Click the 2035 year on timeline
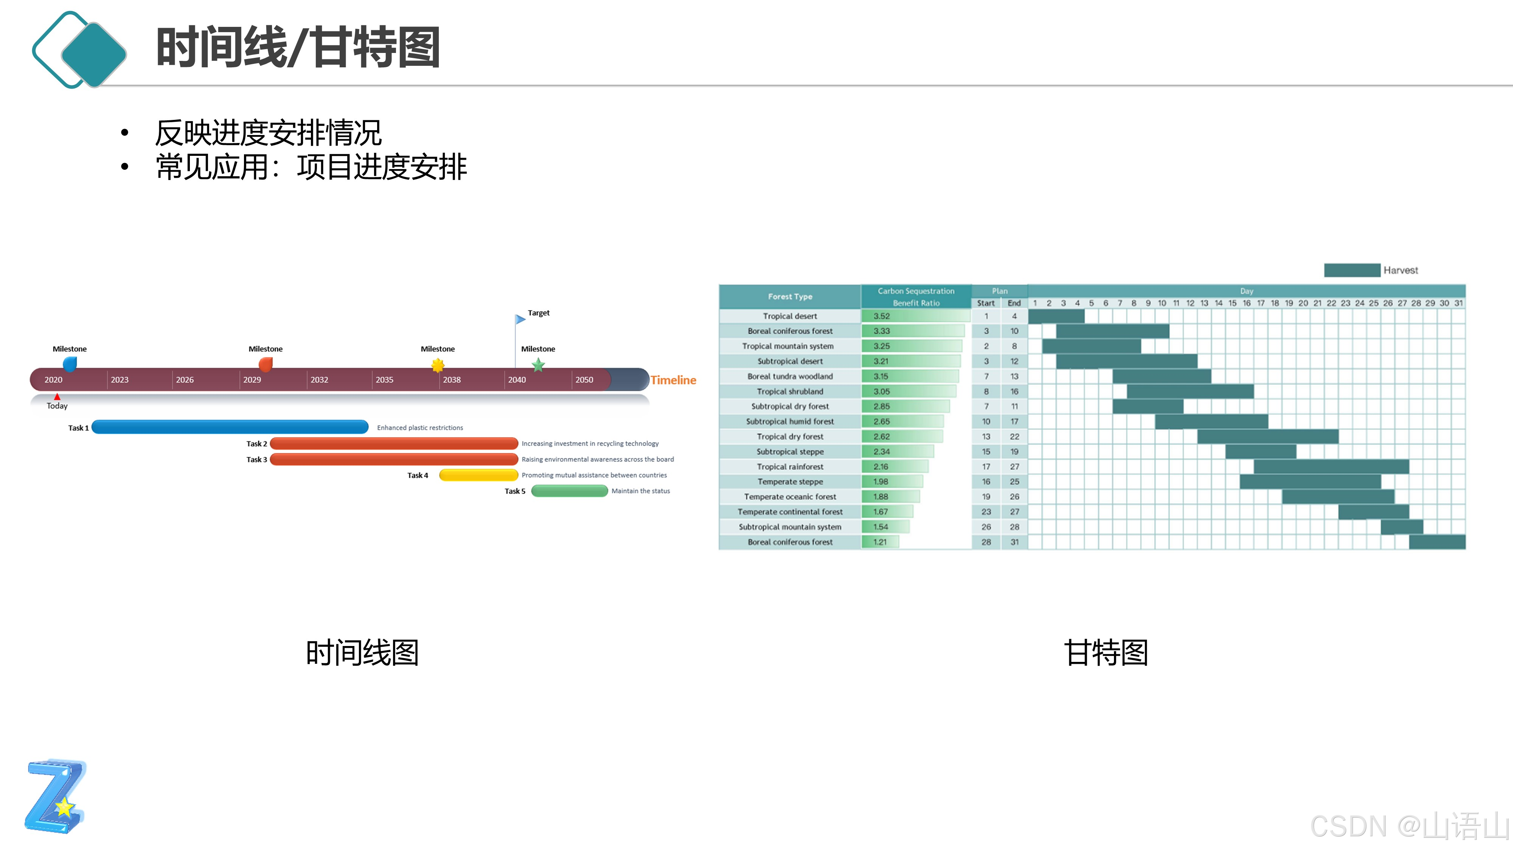Image resolution: width=1513 pixels, height=851 pixels. click(x=385, y=379)
